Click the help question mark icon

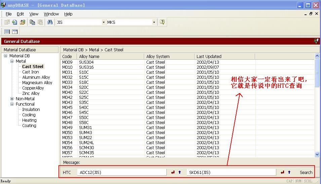162,22
